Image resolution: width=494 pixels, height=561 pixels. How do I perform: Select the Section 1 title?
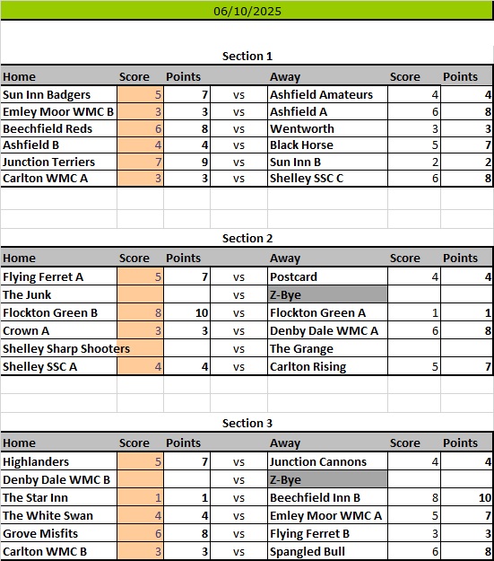(247, 57)
